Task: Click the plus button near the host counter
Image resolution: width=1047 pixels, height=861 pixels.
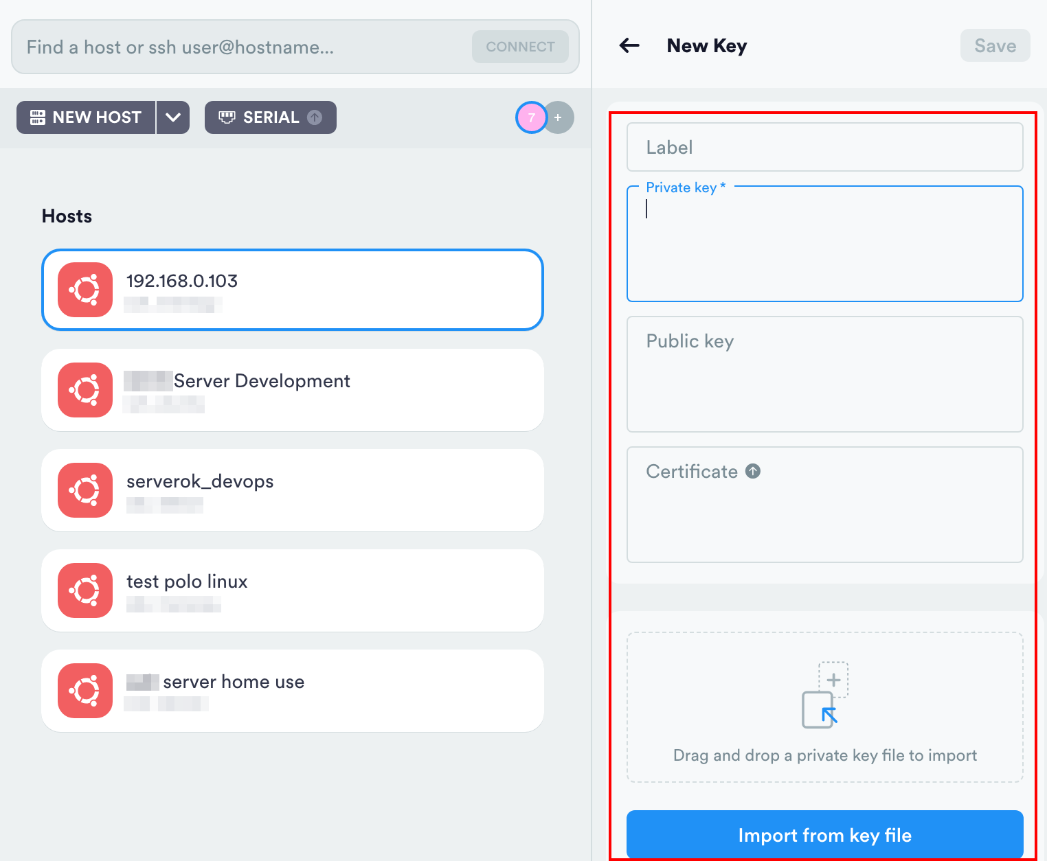Action: (559, 117)
